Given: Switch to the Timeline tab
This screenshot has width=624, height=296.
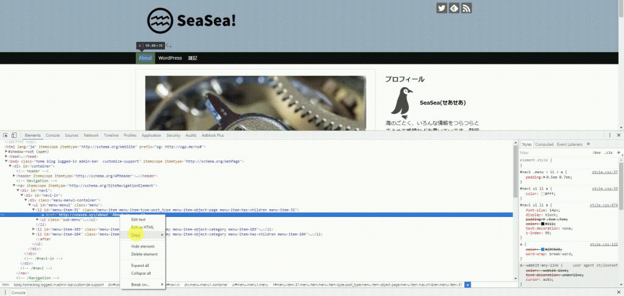Looking at the screenshot, I should coord(111,136).
